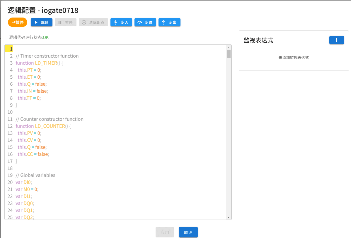The image size is (351, 238).
Task: Step over (步过) the current line
Action: click(145, 23)
